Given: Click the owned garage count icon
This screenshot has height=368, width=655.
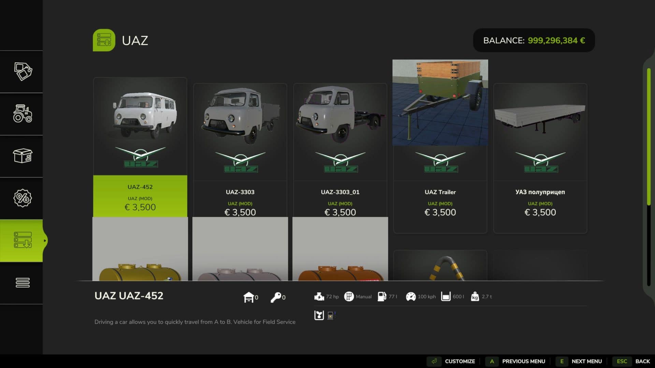Looking at the screenshot, I should tap(249, 297).
